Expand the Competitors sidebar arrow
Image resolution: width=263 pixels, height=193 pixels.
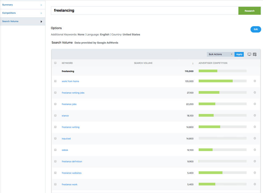click(41, 13)
